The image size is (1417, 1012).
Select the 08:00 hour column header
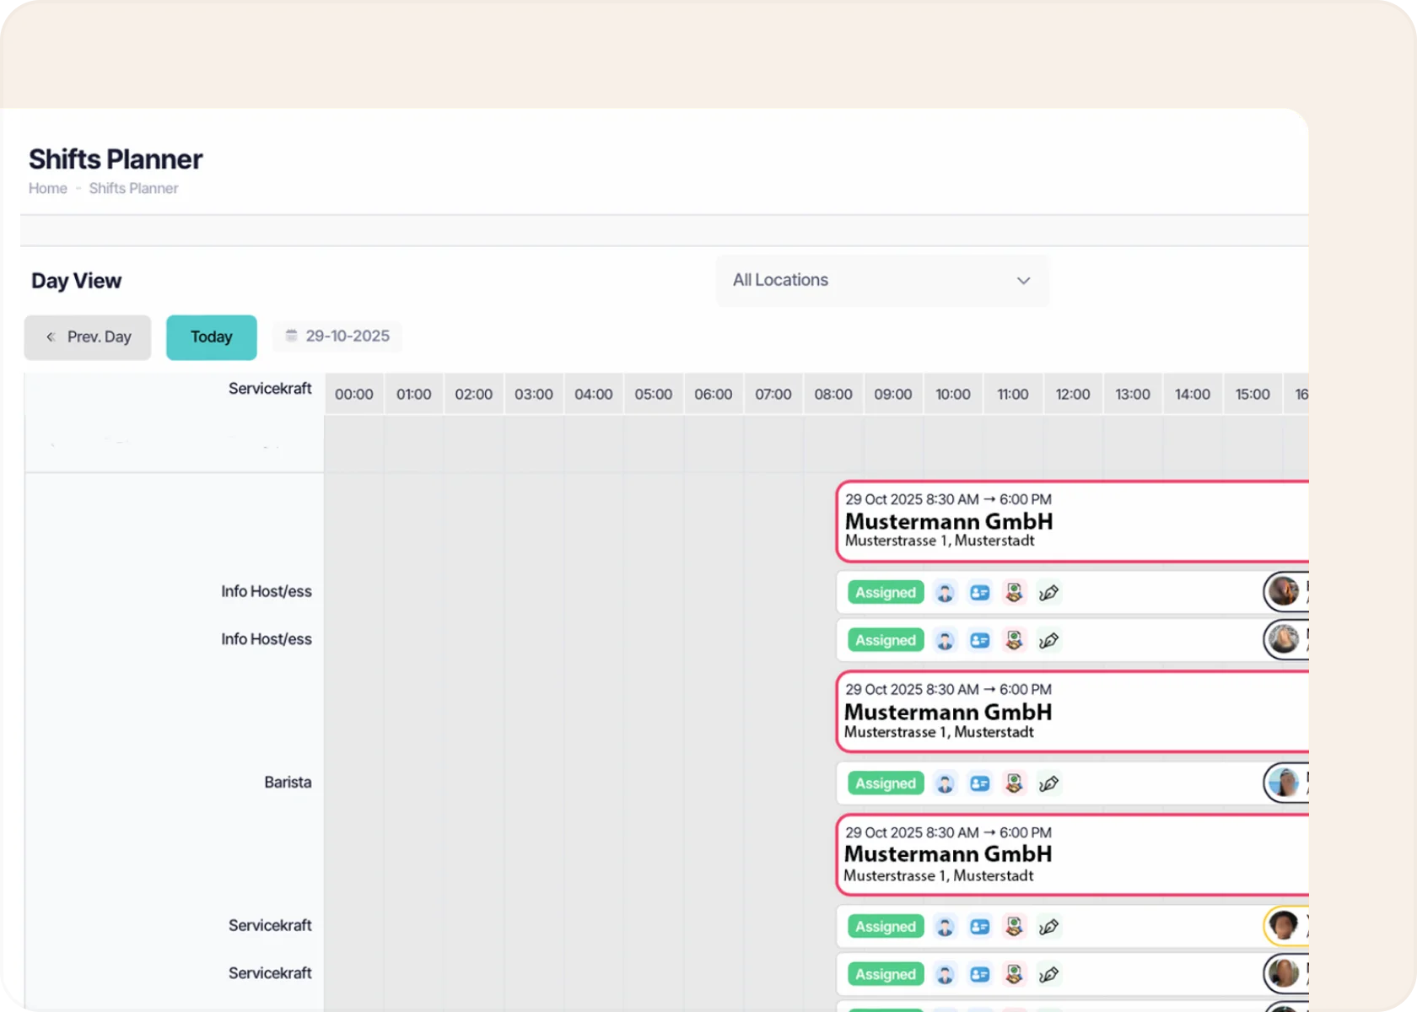833,394
